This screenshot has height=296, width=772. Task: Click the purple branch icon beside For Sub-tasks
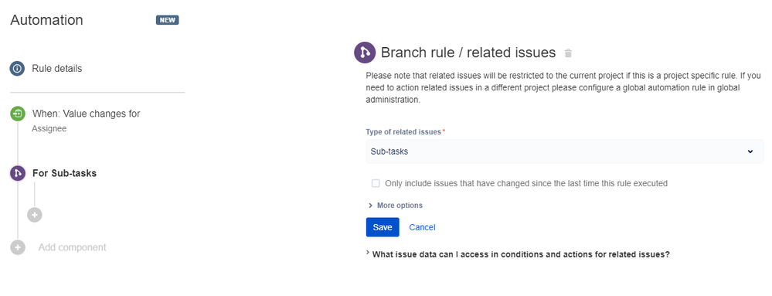pyautogui.click(x=17, y=173)
